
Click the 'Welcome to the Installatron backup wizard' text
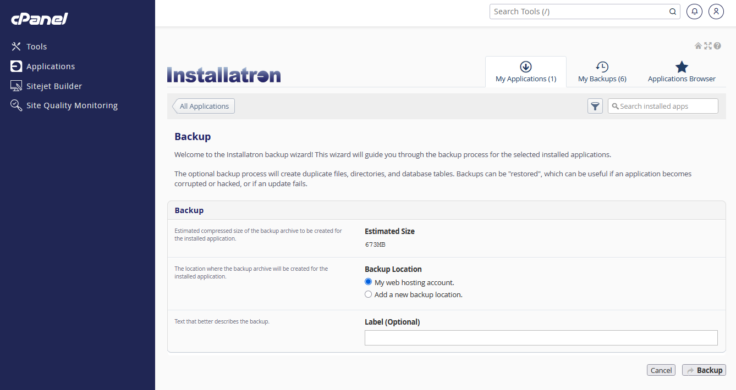pos(393,154)
